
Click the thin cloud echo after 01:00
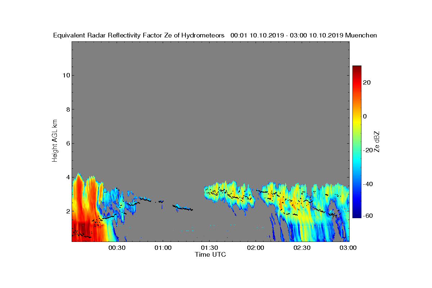click(x=183, y=208)
